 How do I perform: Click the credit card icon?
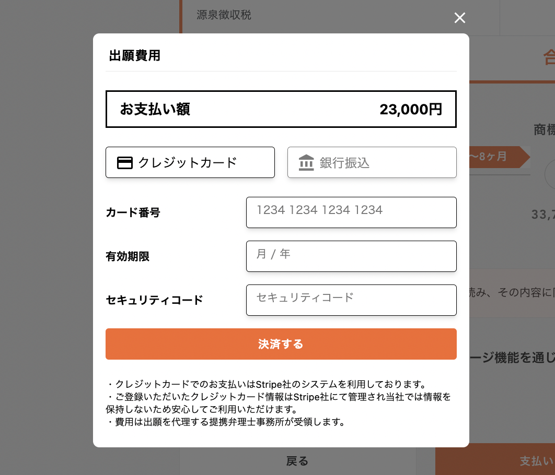pyautogui.click(x=124, y=163)
